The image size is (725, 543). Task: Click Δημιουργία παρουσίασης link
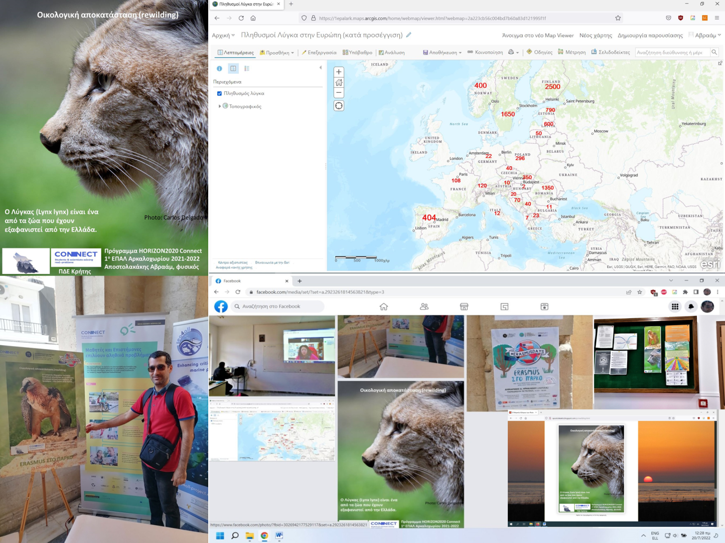click(650, 35)
